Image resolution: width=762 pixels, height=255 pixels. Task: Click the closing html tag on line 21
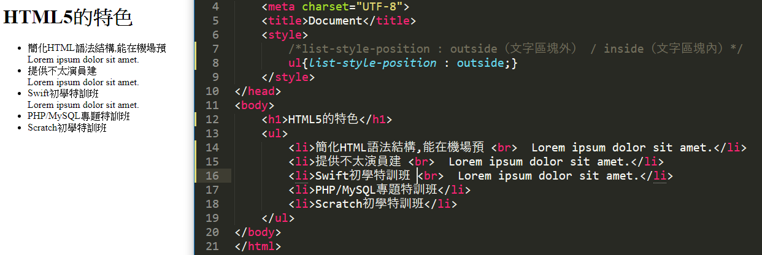(258, 246)
